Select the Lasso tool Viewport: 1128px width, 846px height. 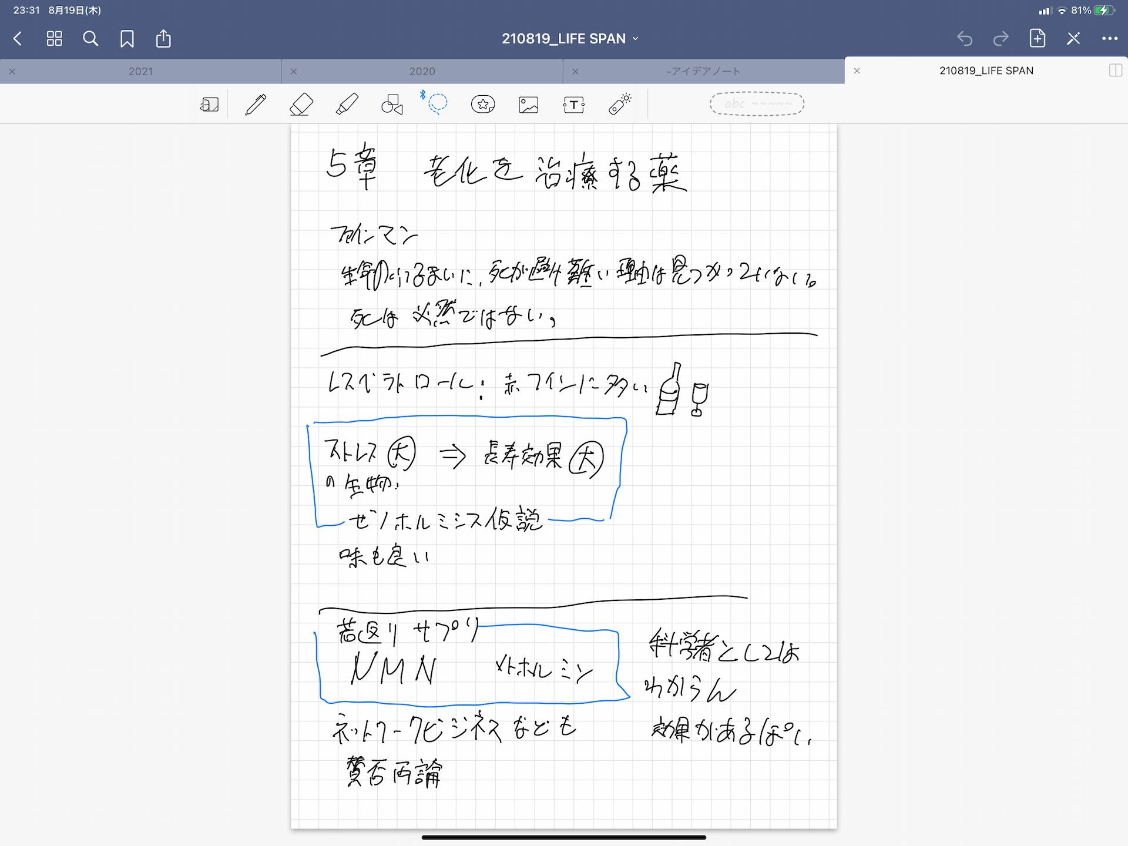[437, 104]
